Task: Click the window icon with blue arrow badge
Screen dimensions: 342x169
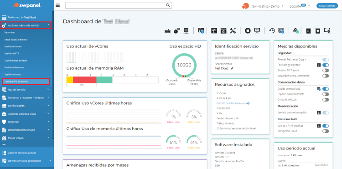Action: tap(201, 31)
